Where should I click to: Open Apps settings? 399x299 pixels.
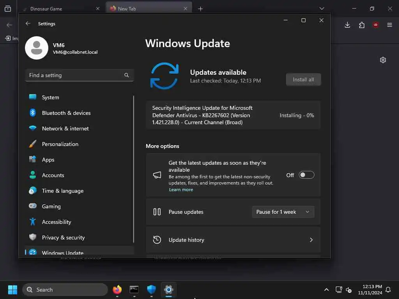click(x=79, y=160)
